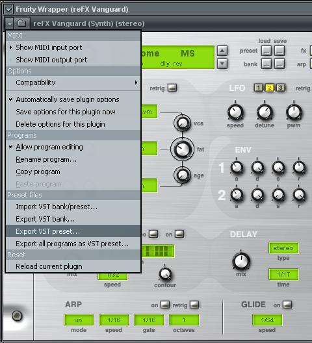Select LFO 1 button
The height and width of the screenshot is (343, 312).
(259, 88)
